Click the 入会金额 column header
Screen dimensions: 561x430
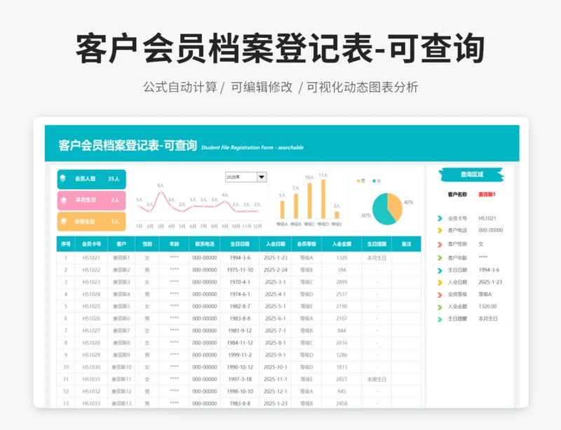[342, 244]
